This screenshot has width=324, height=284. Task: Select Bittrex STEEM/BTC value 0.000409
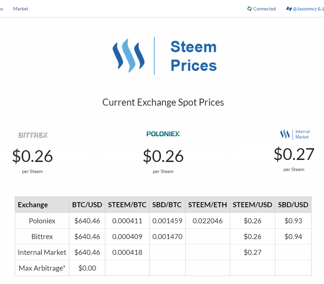coord(127,236)
